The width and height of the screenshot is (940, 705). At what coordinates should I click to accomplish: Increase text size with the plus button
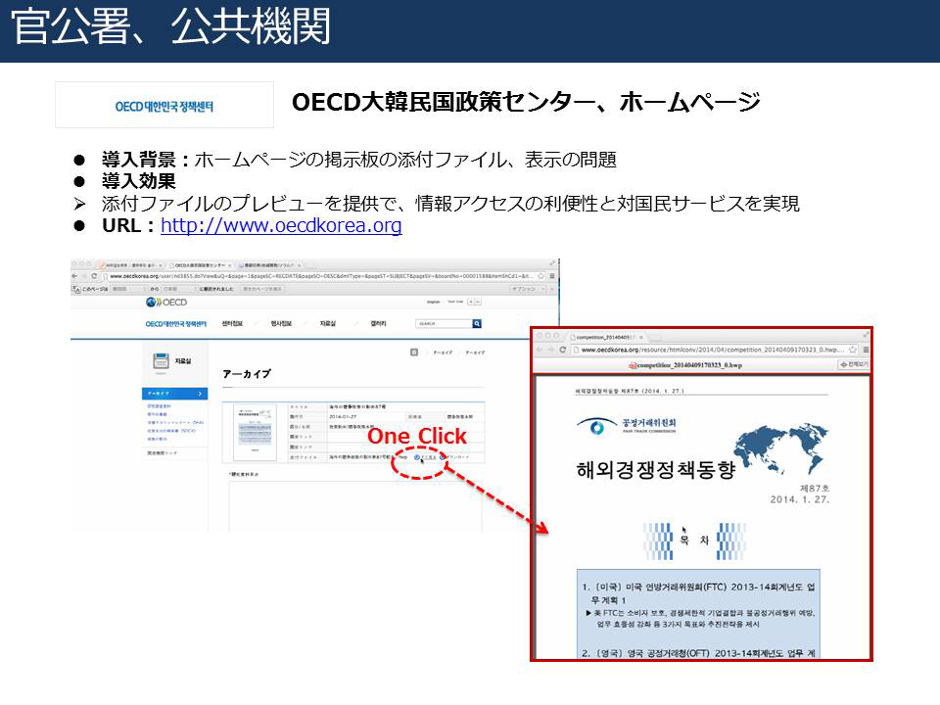click(471, 303)
